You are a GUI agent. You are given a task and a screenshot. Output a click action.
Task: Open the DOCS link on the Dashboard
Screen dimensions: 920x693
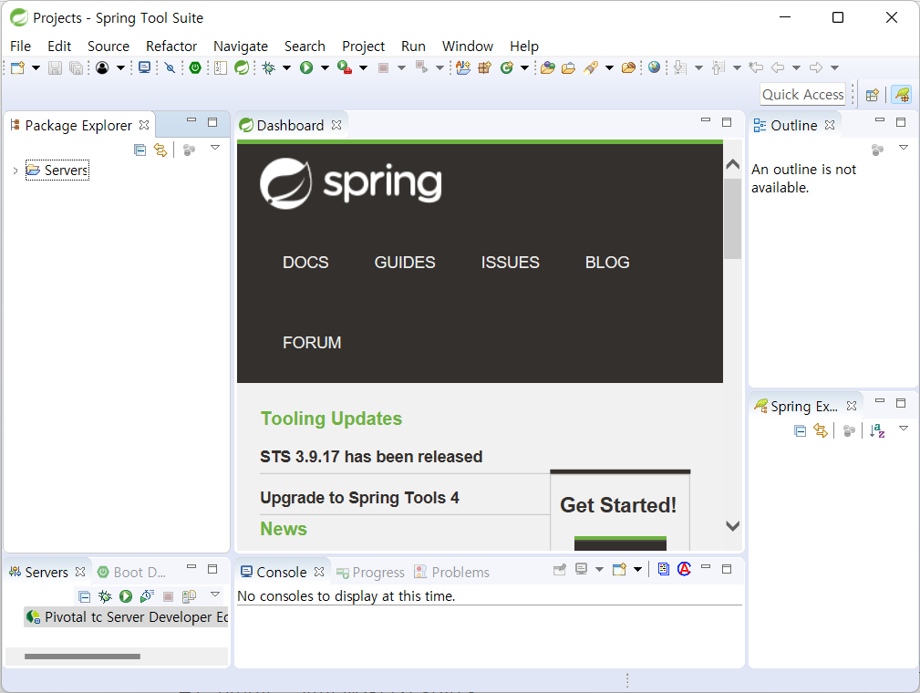tap(305, 263)
